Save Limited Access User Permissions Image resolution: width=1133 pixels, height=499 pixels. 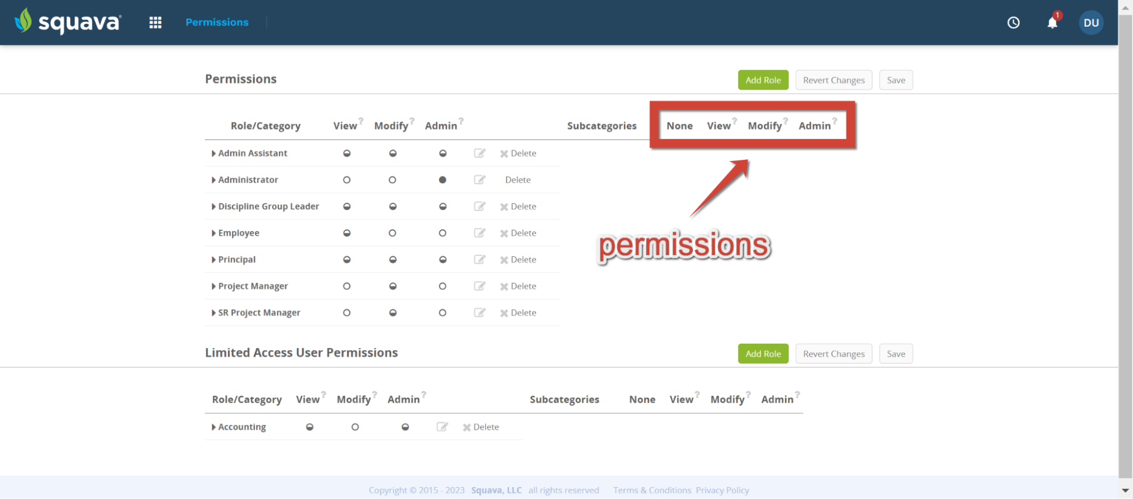[x=896, y=354]
